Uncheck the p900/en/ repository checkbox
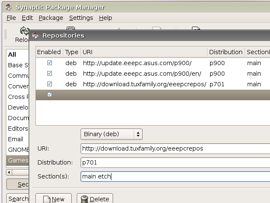The height and width of the screenshot is (203, 270). [50, 74]
